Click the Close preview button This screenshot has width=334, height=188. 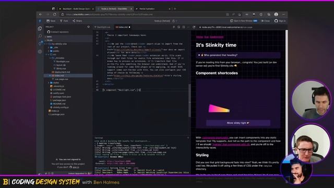(266, 21)
